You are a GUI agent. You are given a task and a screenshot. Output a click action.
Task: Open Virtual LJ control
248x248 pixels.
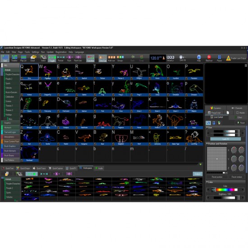pos(170,58)
